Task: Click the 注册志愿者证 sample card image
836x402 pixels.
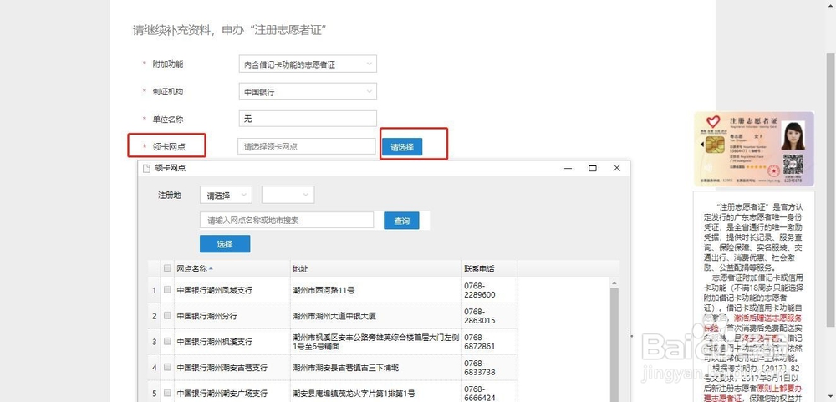Action: pyautogui.click(x=754, y=149)
